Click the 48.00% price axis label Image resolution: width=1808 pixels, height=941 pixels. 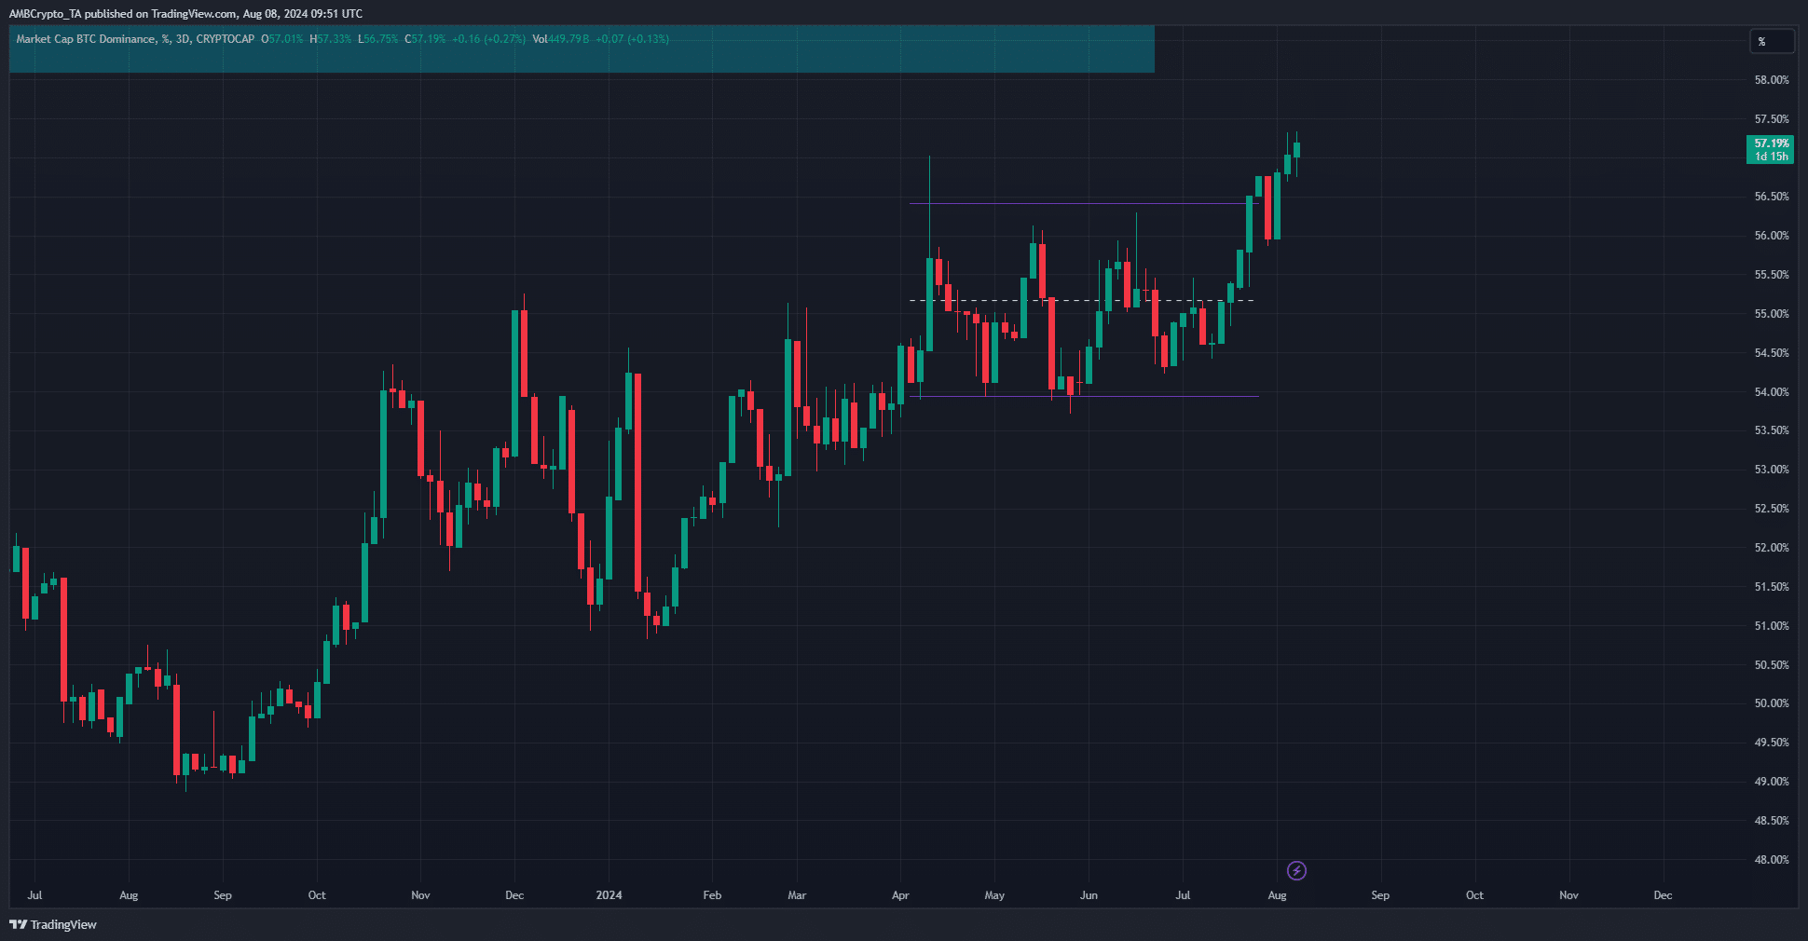(1771, 860)
